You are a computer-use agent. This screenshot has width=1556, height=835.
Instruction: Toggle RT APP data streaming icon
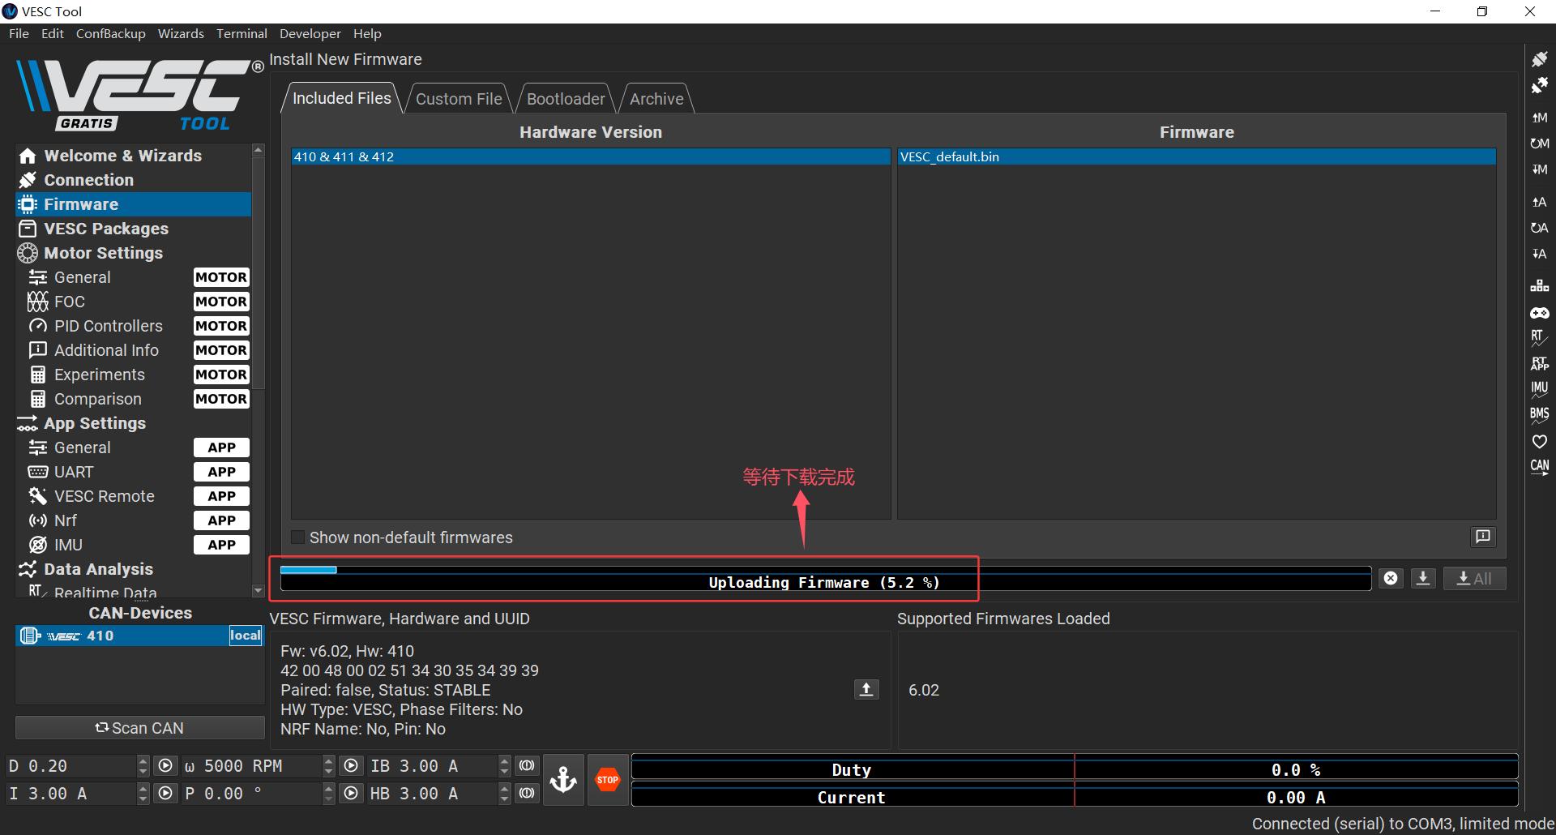point(1539,364)
